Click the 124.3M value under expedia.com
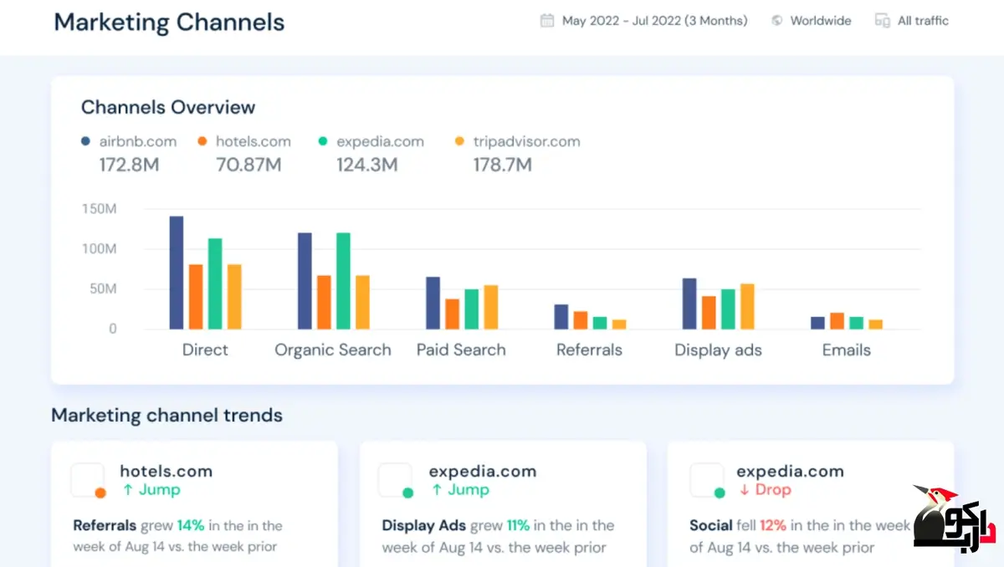This screenshot has height=567, width=1004. 367,165
